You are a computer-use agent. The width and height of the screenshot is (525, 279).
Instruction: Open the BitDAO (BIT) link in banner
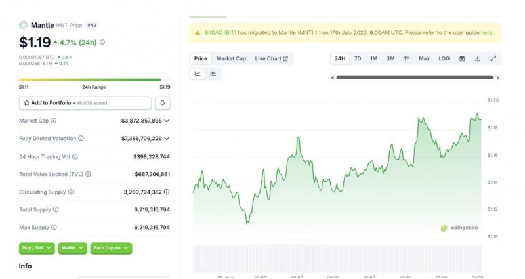coord(220,33)
